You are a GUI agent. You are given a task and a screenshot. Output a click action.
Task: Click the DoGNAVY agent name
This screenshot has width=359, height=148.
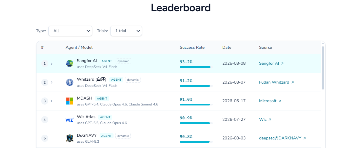pos(87,135)
